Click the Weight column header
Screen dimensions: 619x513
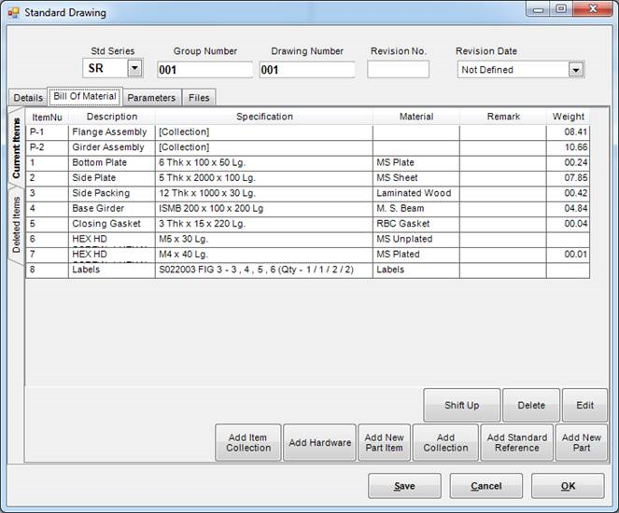[568, 117]
